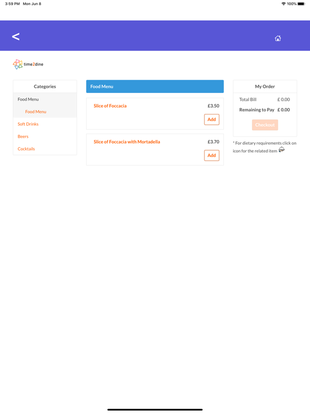Click the £3.50 price
Viewport: 310px width, 413px height.
213,106
